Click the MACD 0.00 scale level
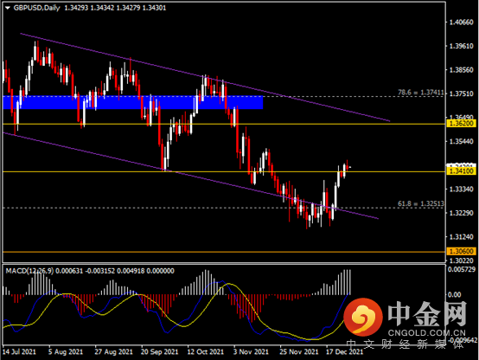Viewport: 479px width, 360px height. [x=454, y=294]
